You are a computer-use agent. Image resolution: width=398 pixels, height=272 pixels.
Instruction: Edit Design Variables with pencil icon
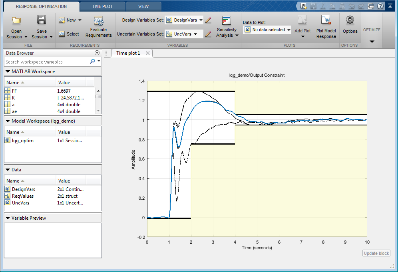208,20
